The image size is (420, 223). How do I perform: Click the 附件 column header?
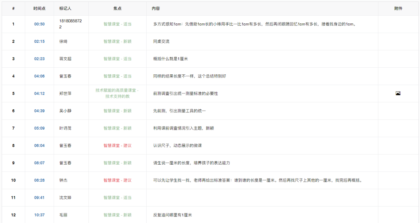point(398,8)
